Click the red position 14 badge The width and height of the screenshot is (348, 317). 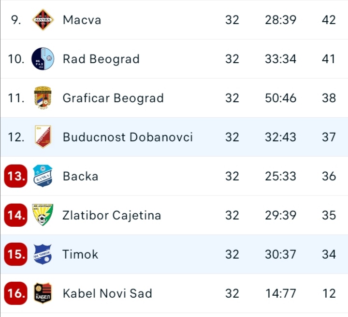click(x=16, y=215)
